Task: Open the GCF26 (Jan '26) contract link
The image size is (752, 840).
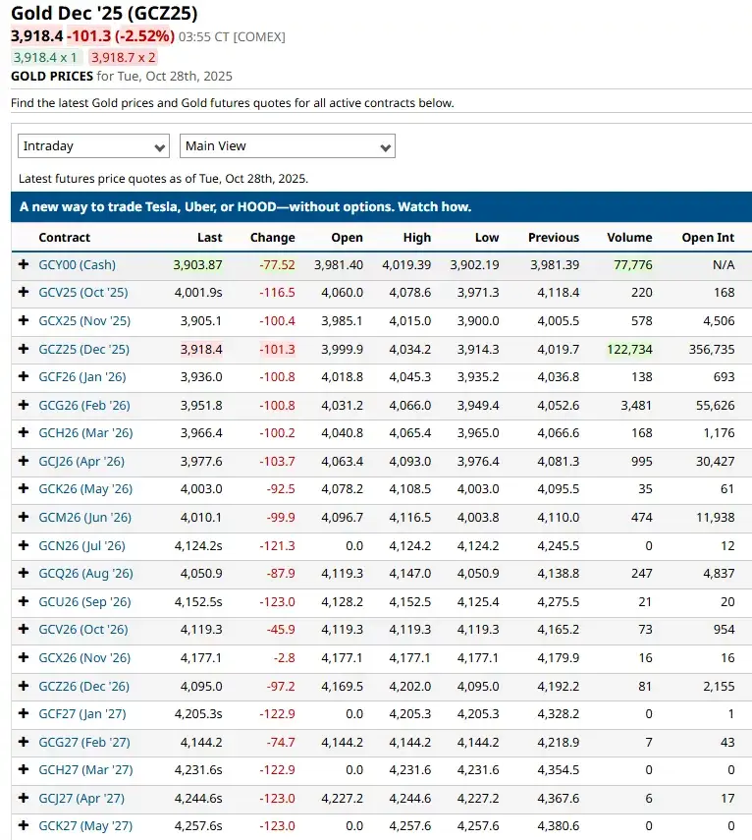Action: (82, 376)
